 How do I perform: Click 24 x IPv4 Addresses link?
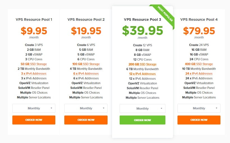coord(199,73)
